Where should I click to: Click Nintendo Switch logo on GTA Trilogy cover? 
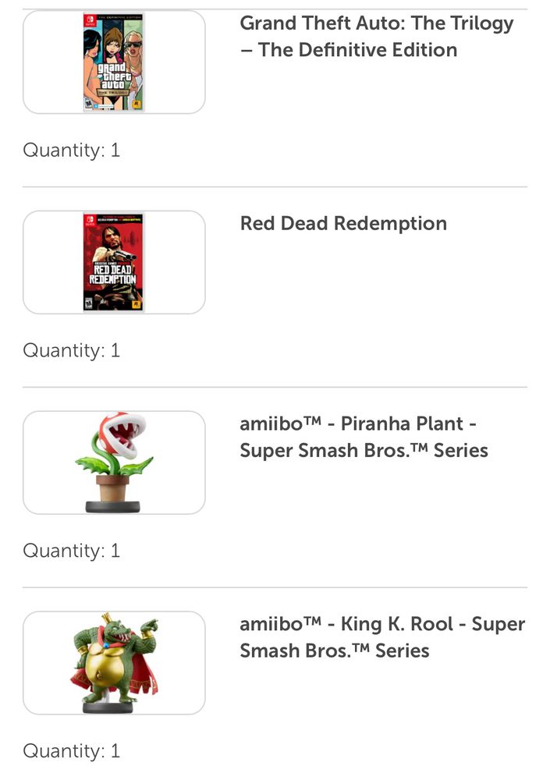click(90, 20)
